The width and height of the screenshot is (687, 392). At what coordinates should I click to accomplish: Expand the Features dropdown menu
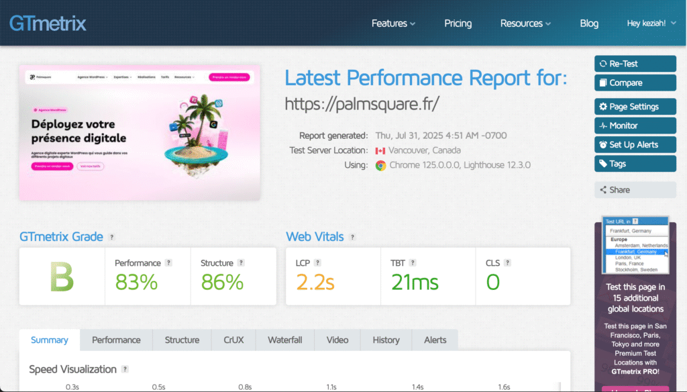click(x=393, y=23)
